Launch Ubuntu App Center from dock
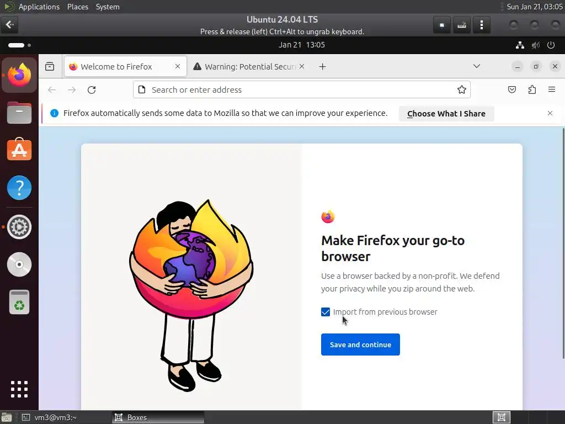565x424 pixels. tap(19, 149)
